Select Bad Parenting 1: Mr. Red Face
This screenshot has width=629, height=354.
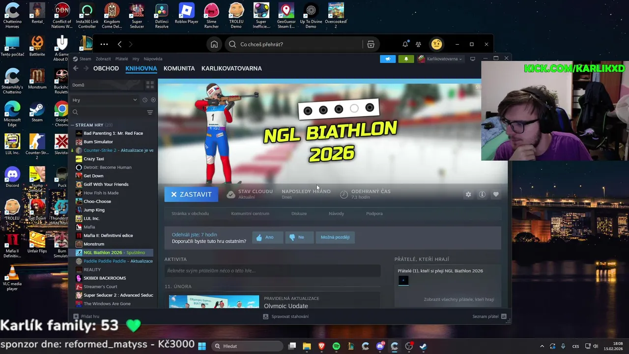113,133
